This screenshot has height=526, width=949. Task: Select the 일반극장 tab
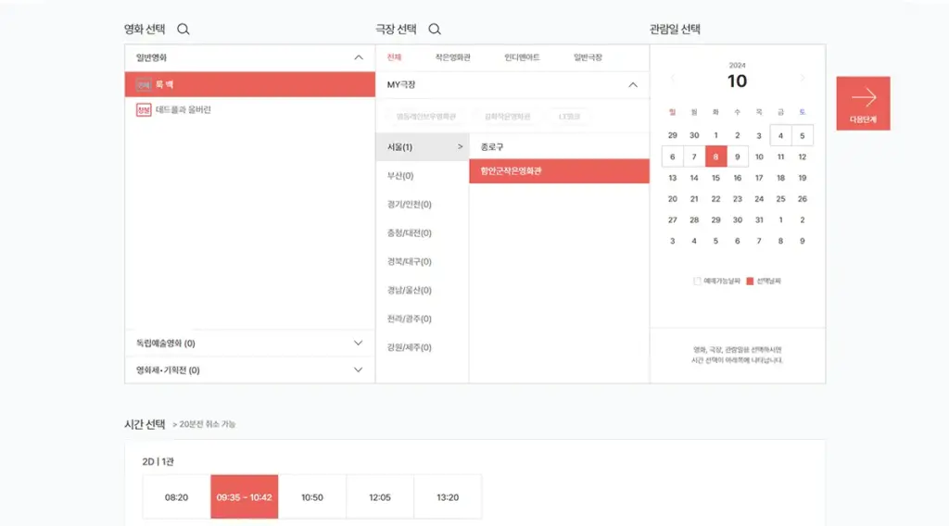588,57
